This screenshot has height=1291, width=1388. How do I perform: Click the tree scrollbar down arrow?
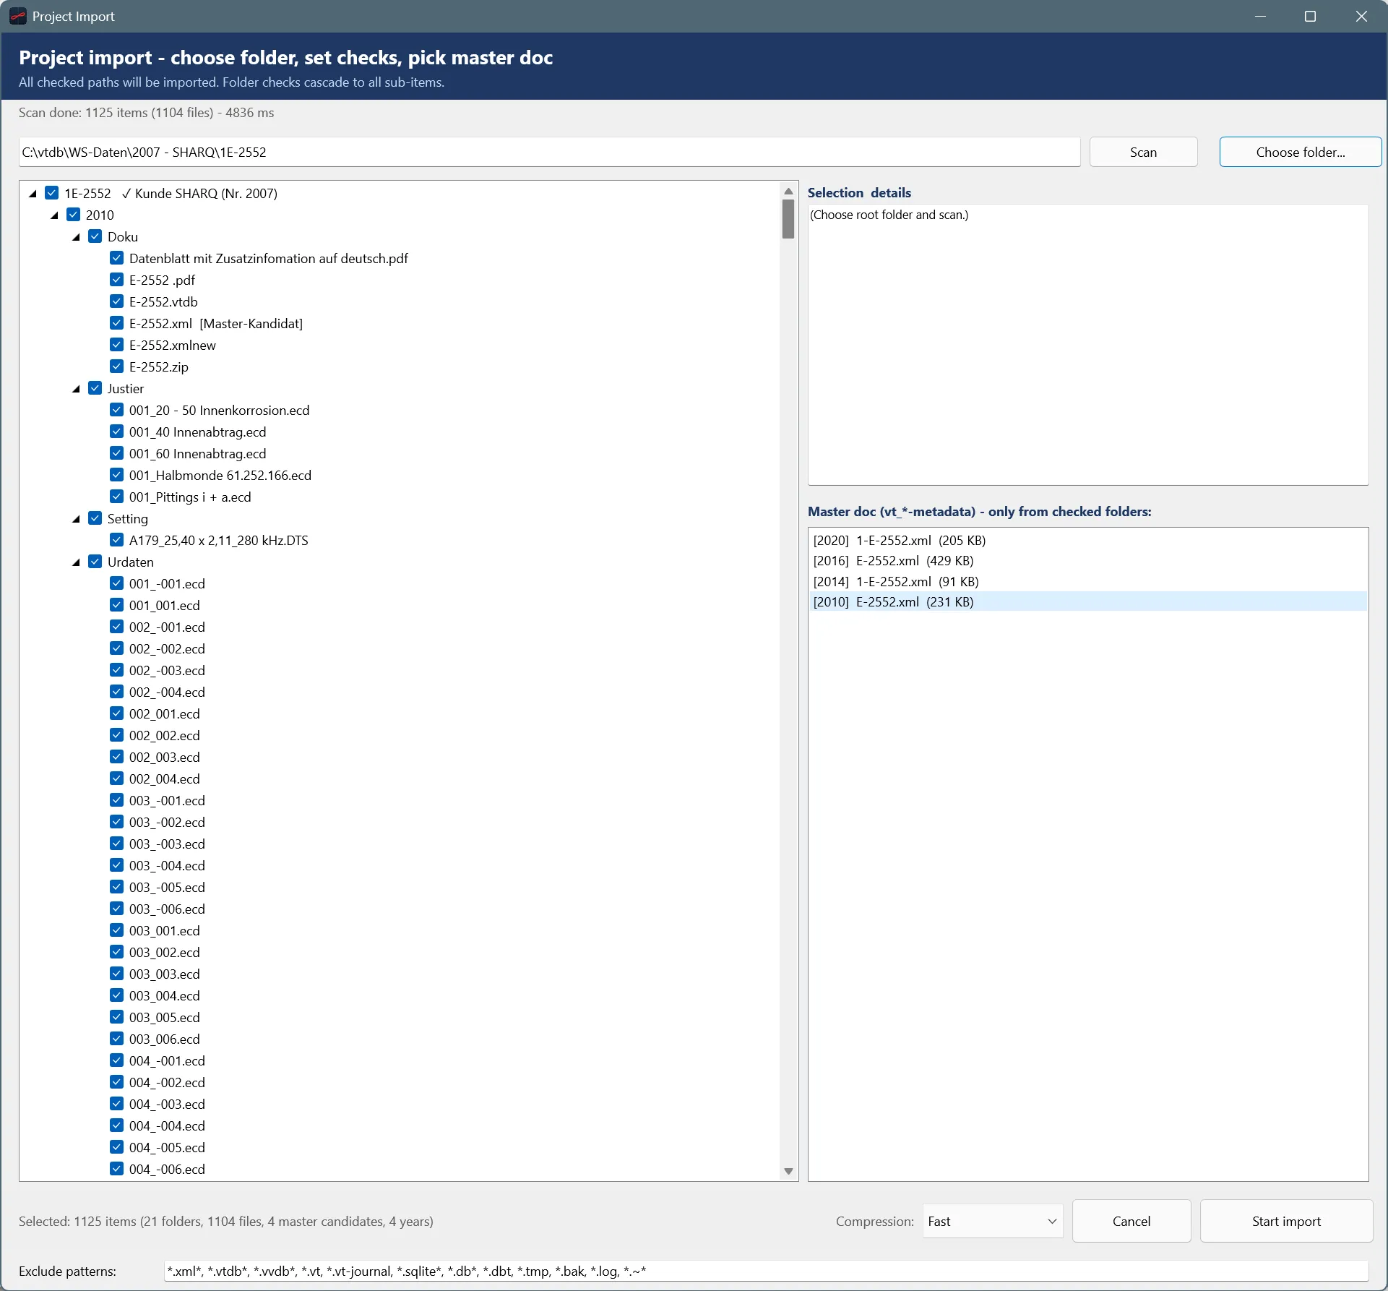pos(788,1171)
